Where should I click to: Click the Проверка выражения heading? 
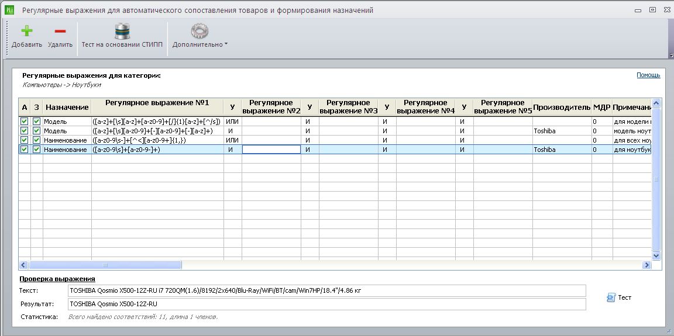click(x=57, y=279)
